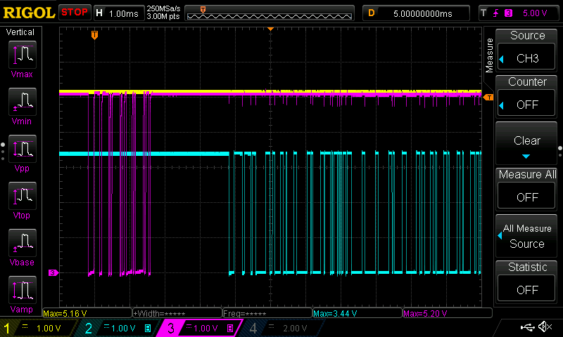Click the +Width measurement result

pyautogui.click(x=177, y=313)
